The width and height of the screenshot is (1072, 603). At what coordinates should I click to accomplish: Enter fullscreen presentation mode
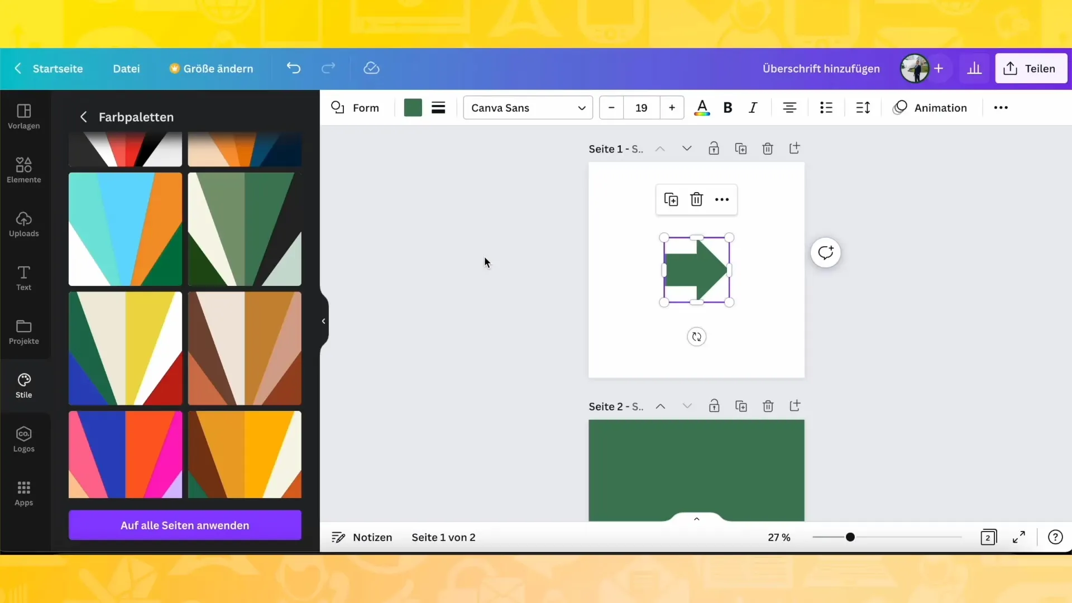click(1019, 537)
